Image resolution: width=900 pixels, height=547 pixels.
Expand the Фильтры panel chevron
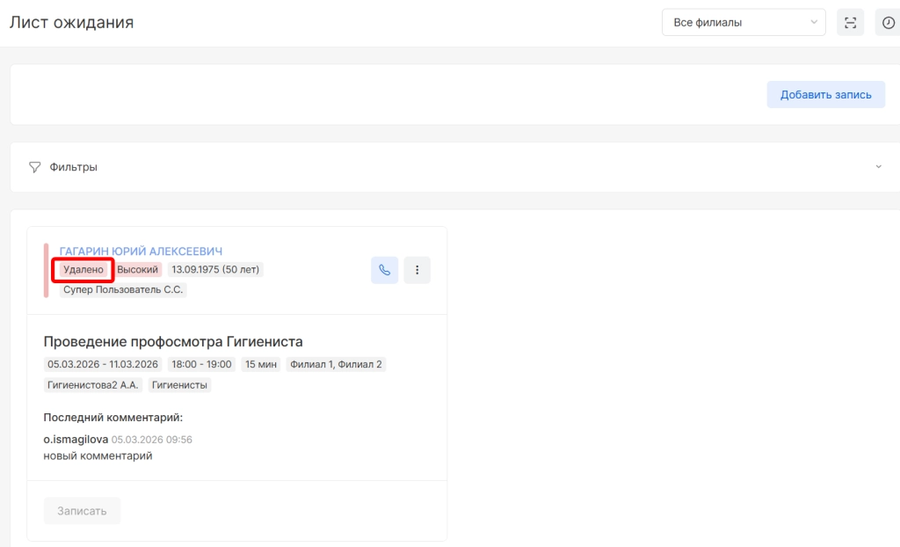coord(878,167)
